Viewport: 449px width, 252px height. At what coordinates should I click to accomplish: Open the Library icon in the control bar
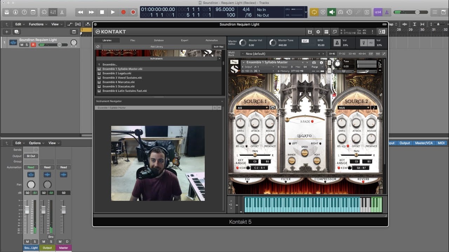point(6,12)
